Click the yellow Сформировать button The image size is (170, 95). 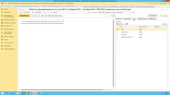[x=24, y=16]
